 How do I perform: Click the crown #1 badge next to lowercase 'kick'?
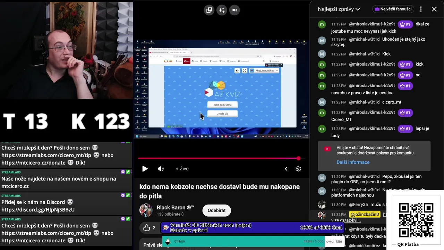[x=405, y=64]
